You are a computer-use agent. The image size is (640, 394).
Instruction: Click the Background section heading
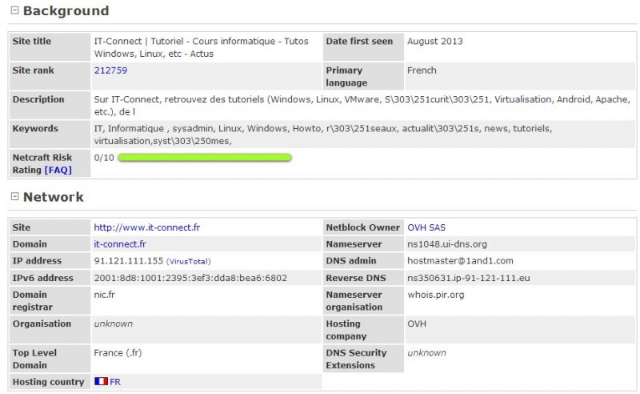tap(66, 11)
